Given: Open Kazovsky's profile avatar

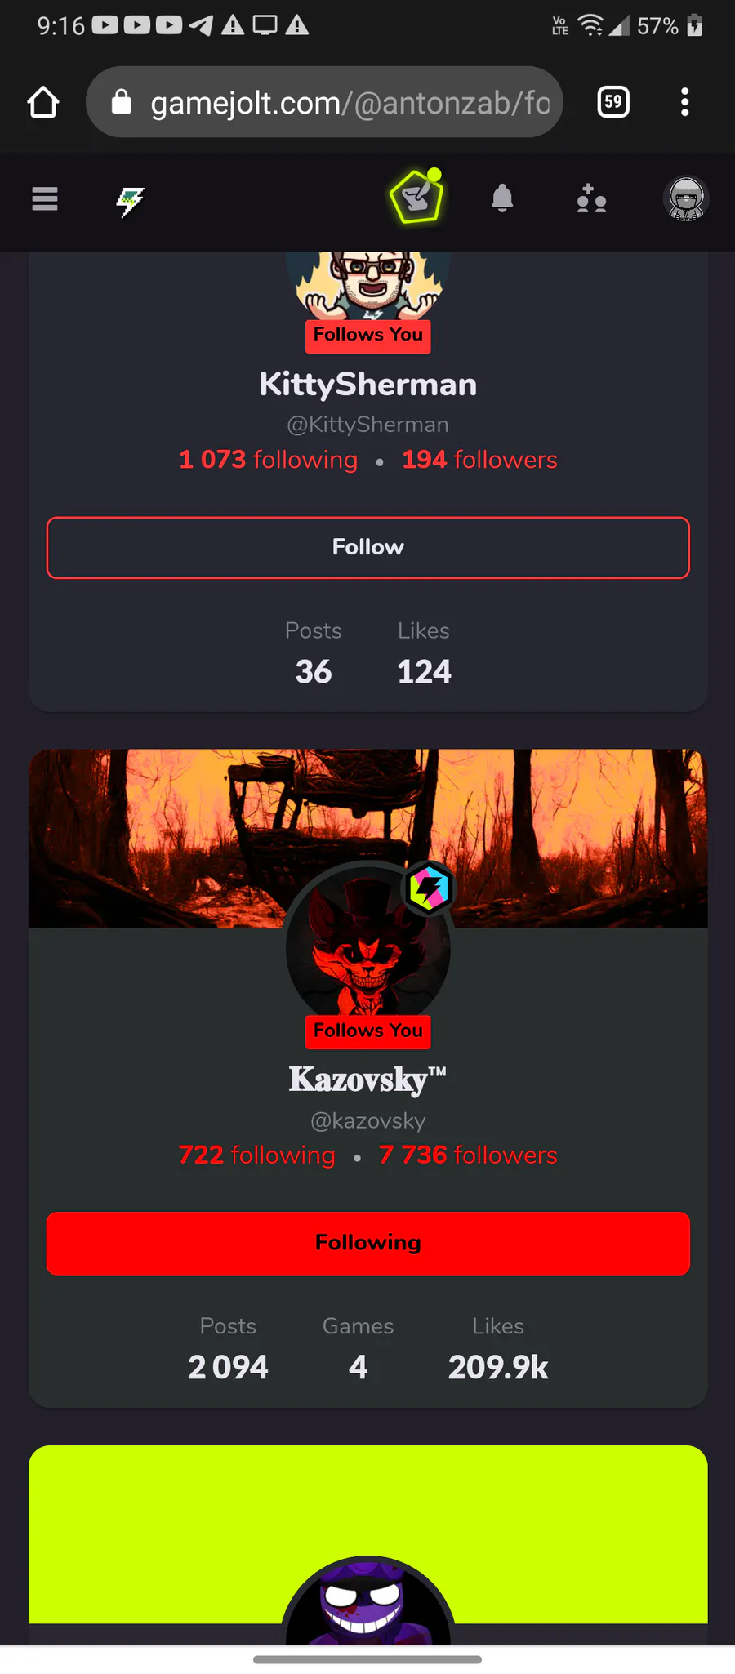Looking at the screenshot, I should pos(368,942).
